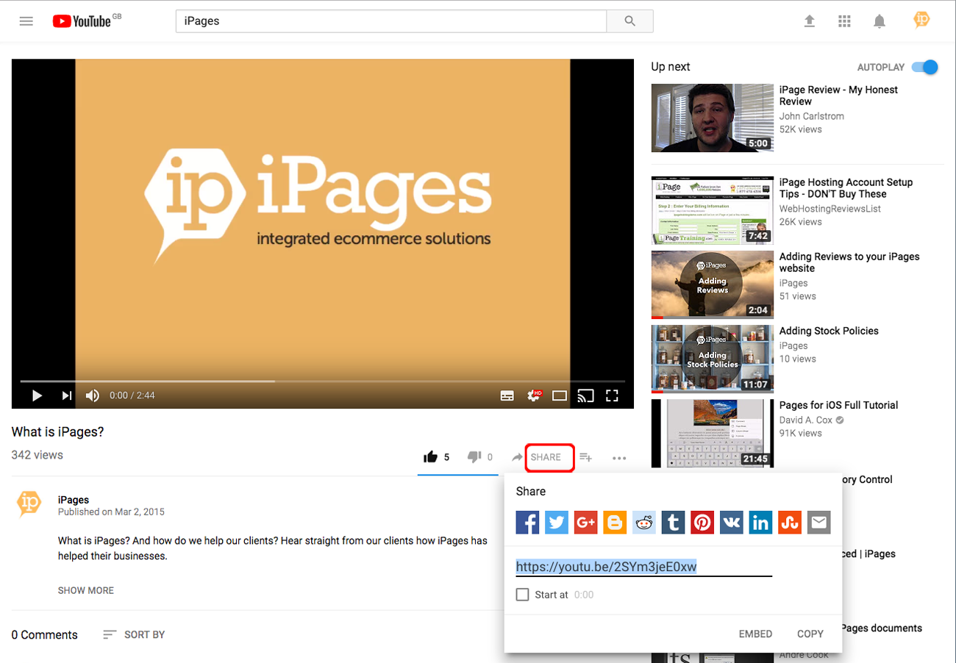Open 'iPage Review - My Honest Review' title

(838, 96)
